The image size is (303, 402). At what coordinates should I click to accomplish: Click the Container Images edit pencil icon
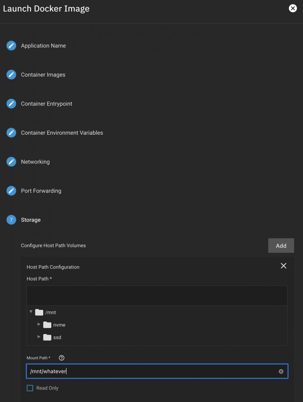coord(11,75)
